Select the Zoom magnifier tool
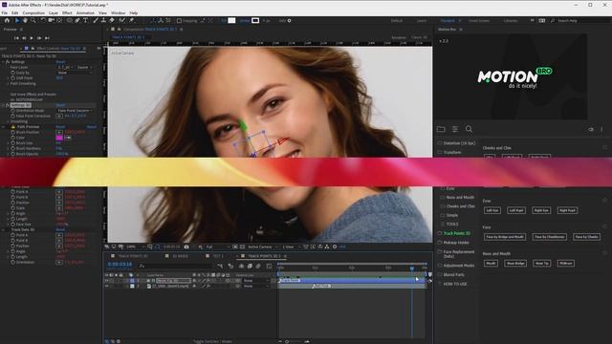 (x=33, y=20)
